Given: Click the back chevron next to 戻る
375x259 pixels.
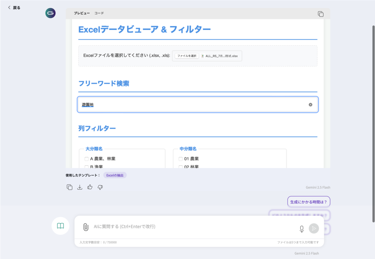Looking at the screenshot, I should click(x=10, y=7).
